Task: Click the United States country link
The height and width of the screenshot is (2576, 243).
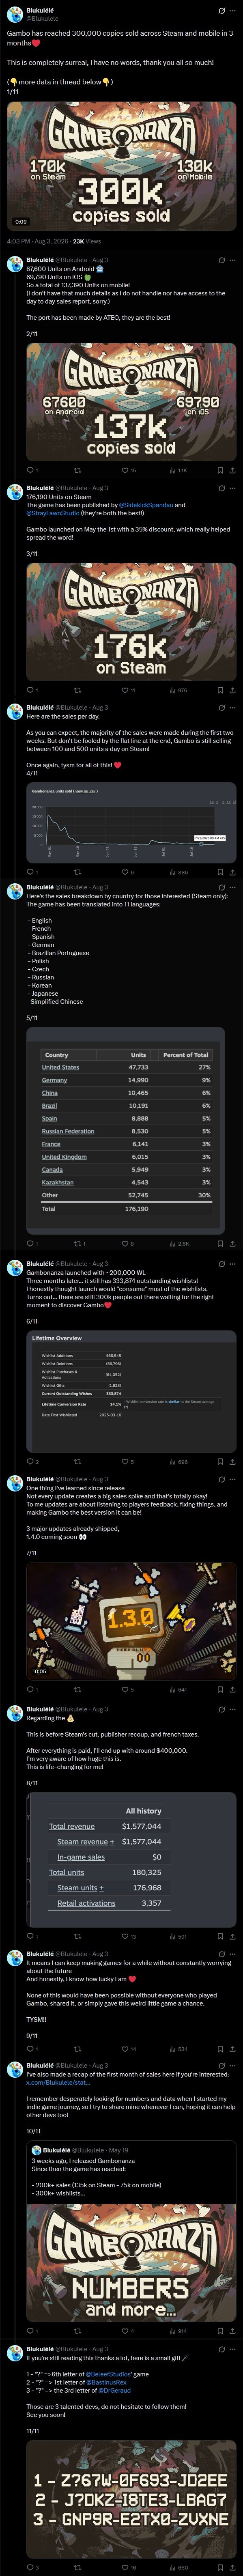Action: click(60, 1067)
